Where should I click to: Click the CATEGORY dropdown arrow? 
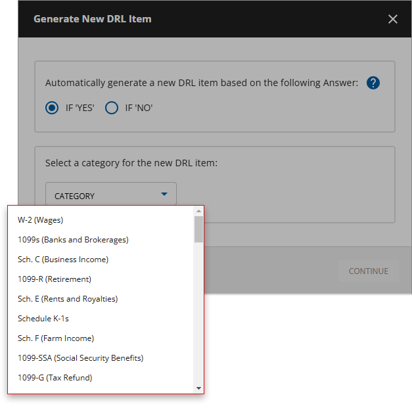[x=164, y=195]
